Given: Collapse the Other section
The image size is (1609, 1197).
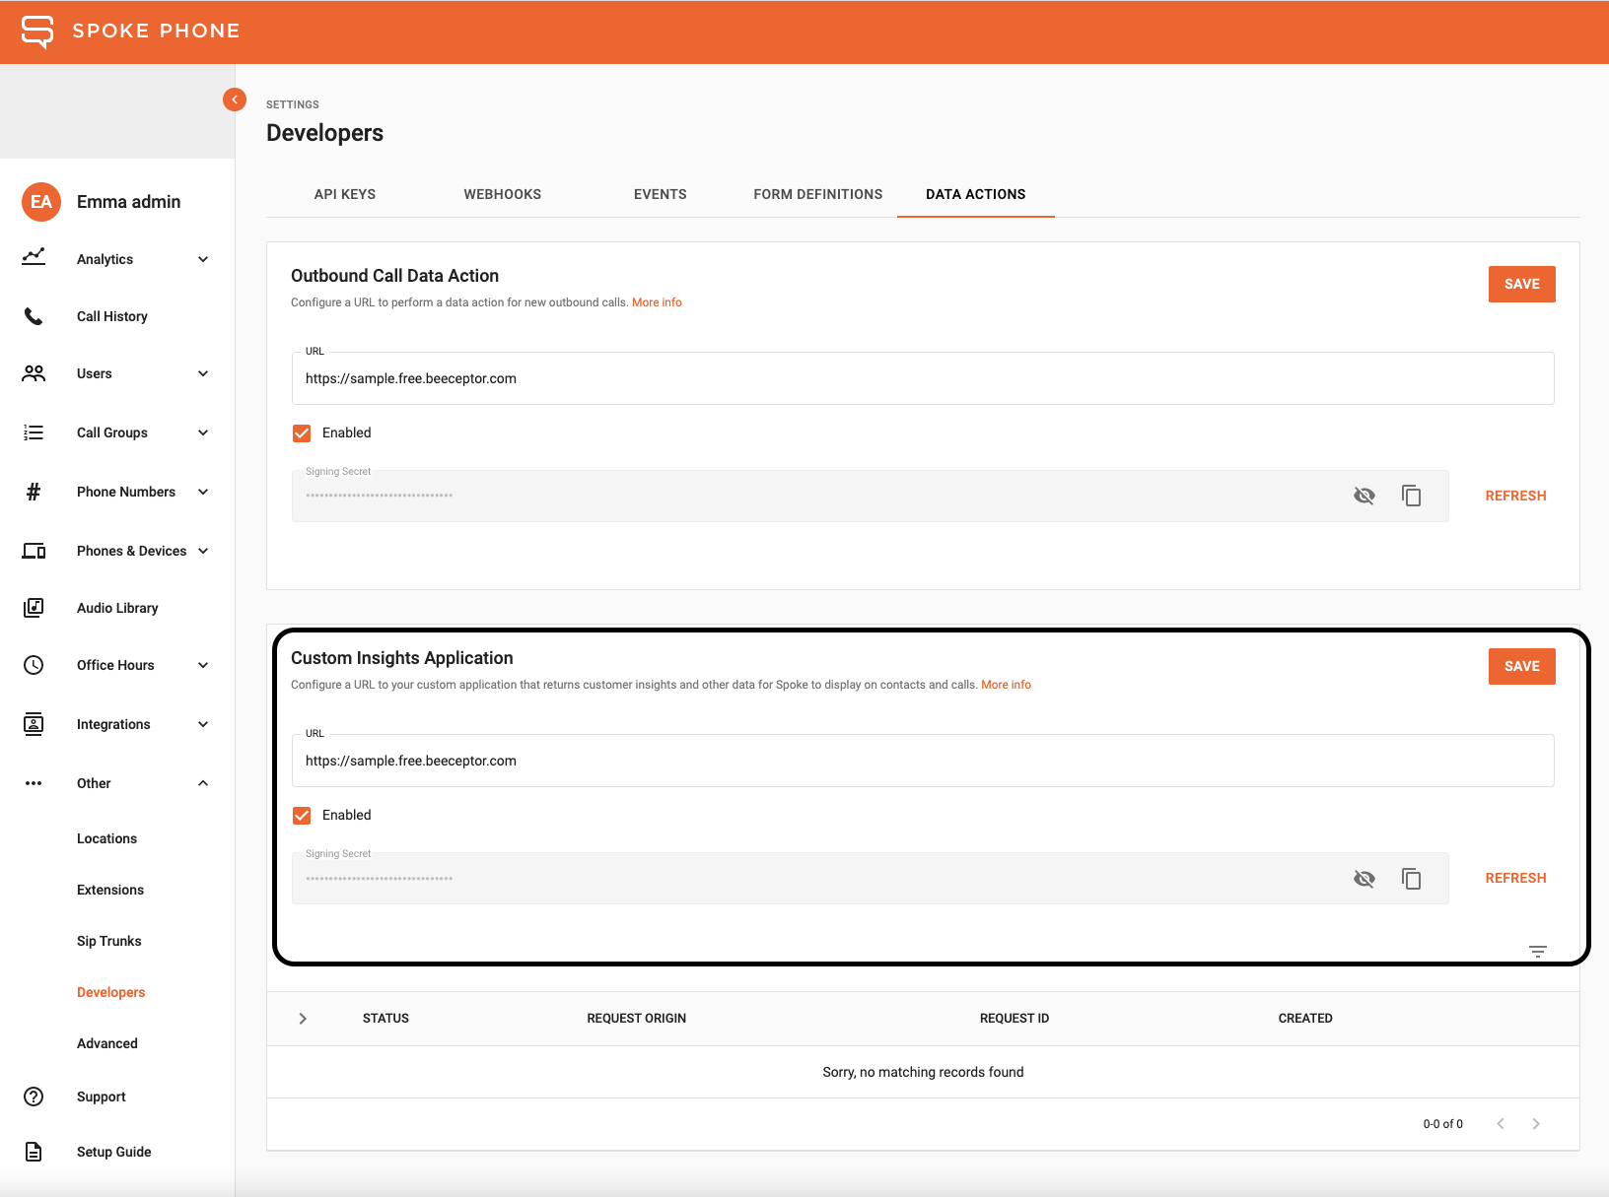Looking at the screenshot, I should [x=203, y=783].
